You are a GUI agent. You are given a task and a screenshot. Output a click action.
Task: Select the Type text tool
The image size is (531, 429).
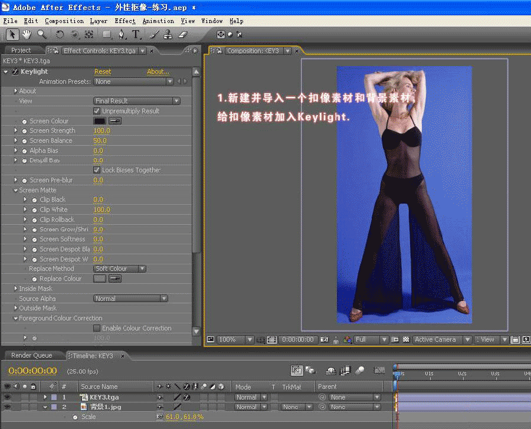(x=136, y=35)
